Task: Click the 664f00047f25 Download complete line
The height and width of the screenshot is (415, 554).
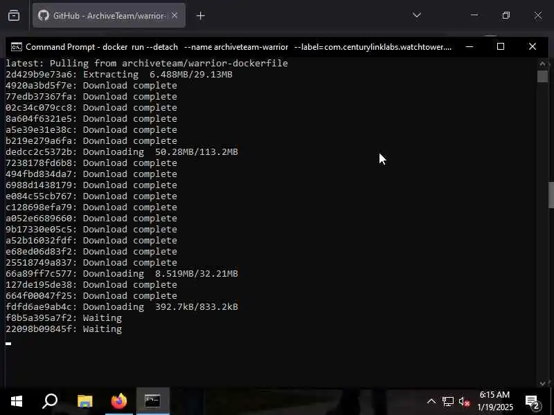Action: click(91, 296)
